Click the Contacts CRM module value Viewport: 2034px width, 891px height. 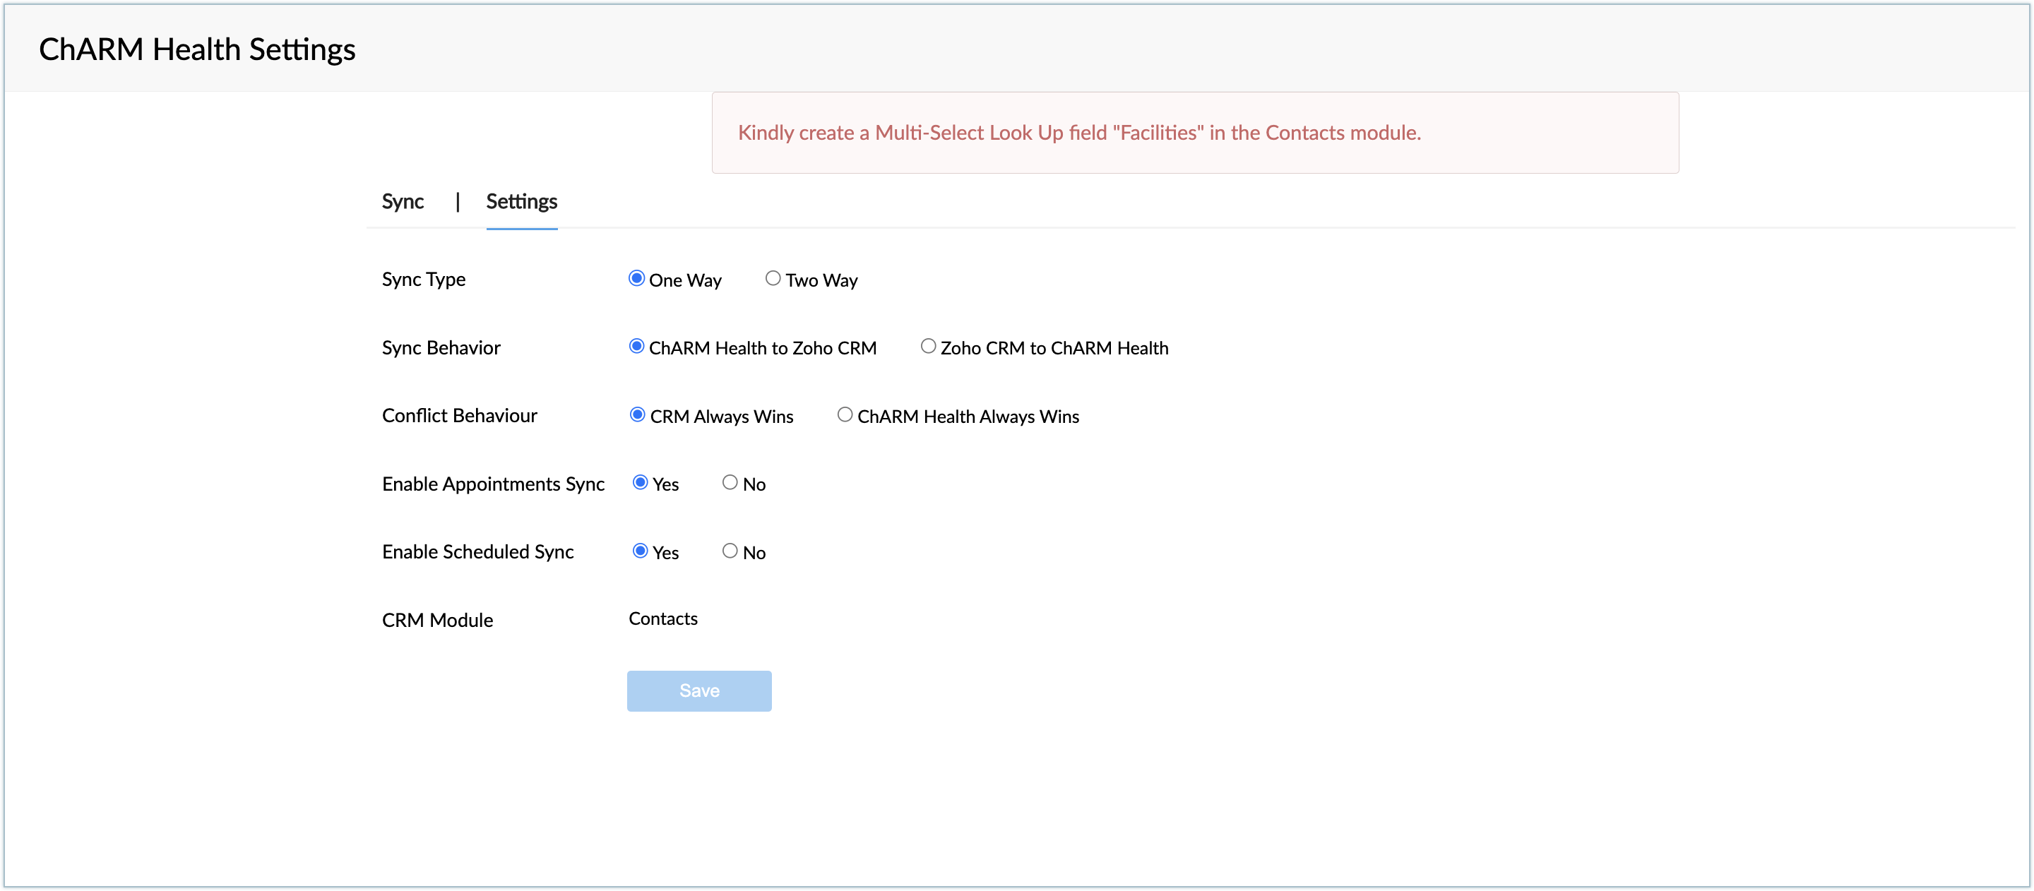tap(662, 618)
